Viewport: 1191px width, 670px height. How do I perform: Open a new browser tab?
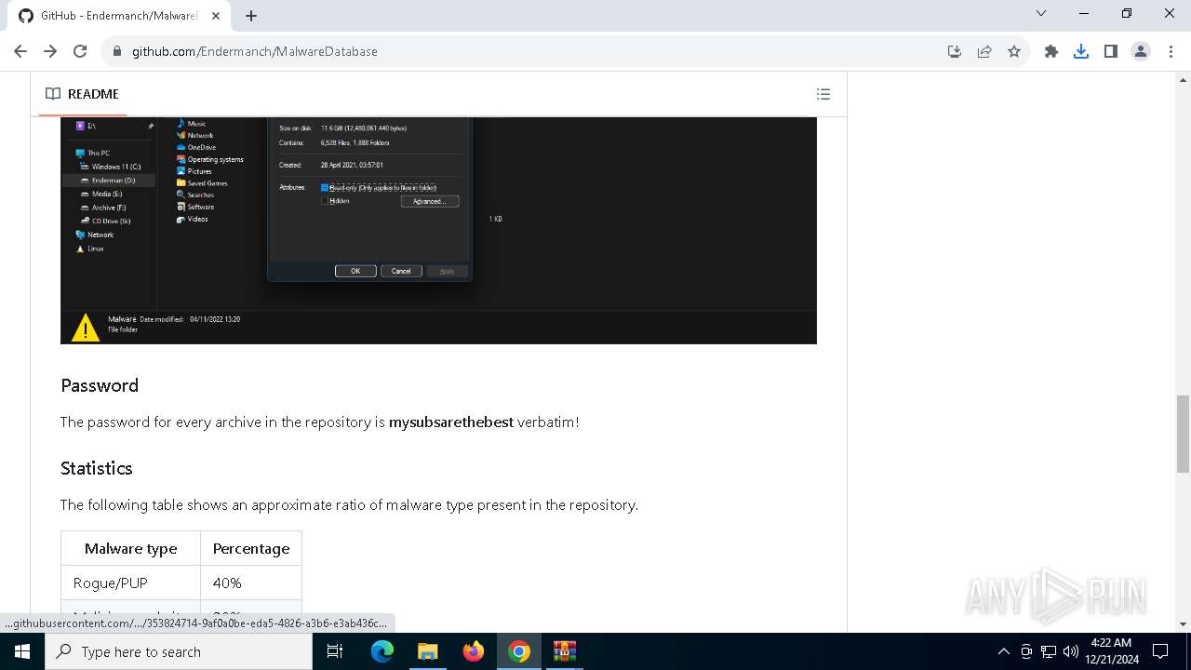[x=251, y=16]
